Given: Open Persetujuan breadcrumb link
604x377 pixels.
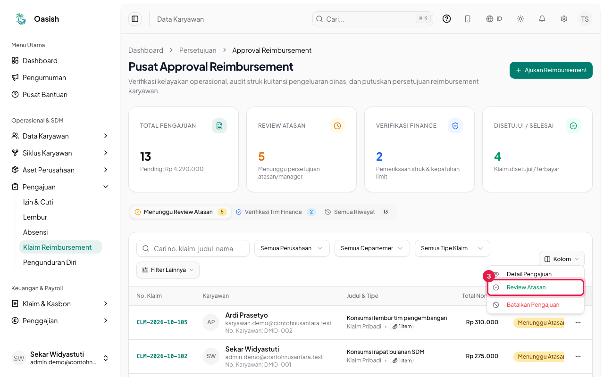Looking at the screenshot, I should click(198, 50).
